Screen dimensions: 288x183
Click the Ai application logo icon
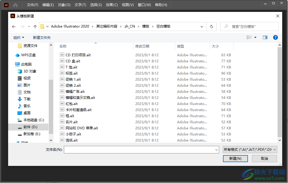point(6,5)
